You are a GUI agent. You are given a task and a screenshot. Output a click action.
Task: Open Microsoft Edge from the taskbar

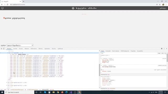pyautogui.click(x=66, y=92)
